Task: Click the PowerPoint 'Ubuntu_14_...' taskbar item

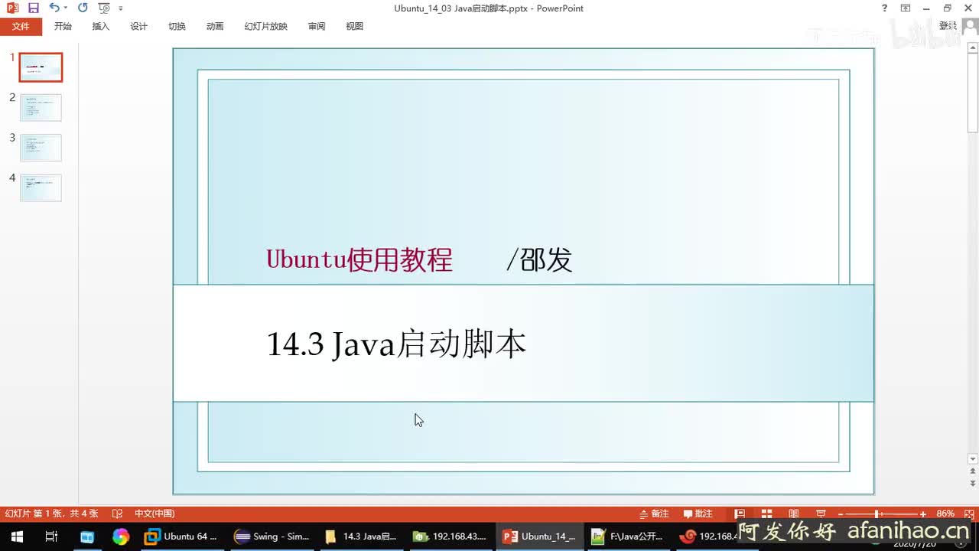Action: 540,536
